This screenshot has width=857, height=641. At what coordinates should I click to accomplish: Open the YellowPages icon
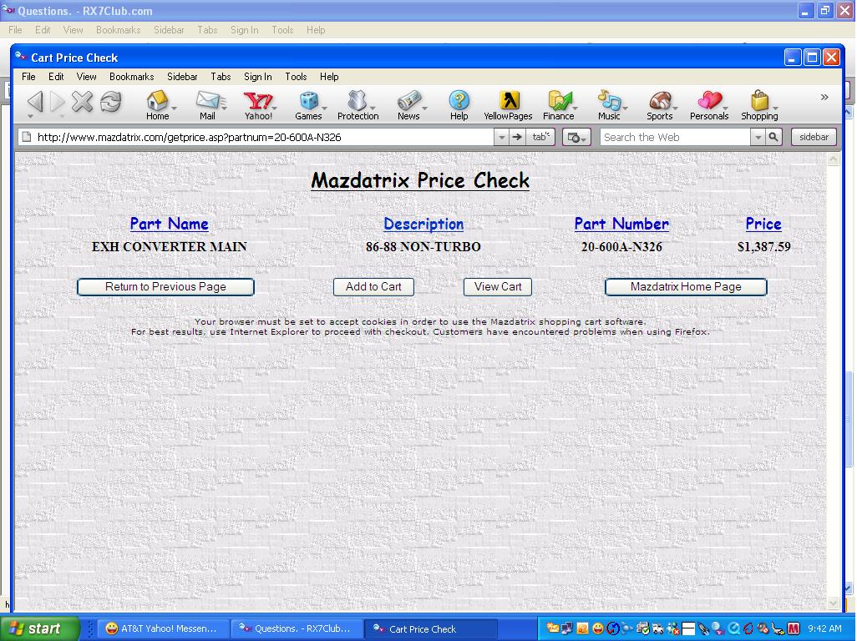point(509,101)
